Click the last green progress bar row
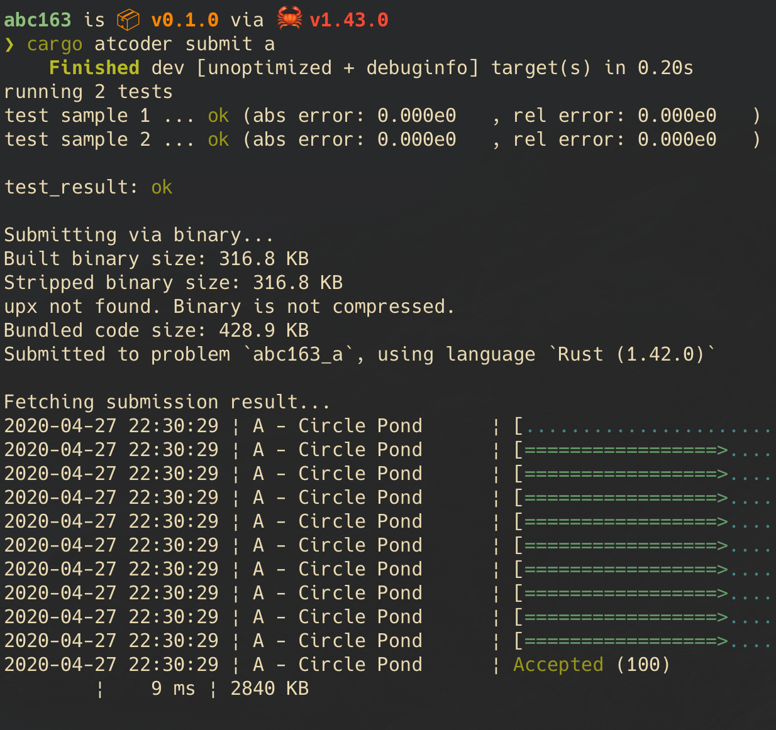 click(x=645, y=641)
